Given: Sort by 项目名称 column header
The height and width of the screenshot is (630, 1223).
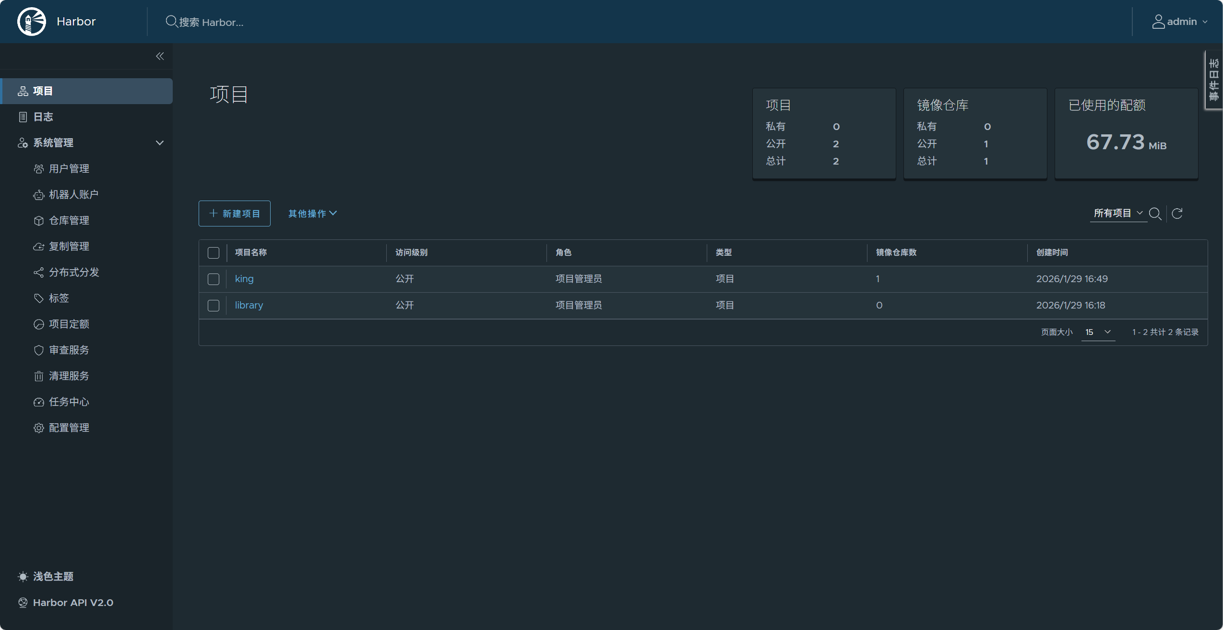Looking at the screenshot, I should click(251, 252).
